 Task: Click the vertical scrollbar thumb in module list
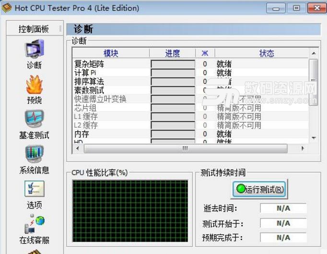coord(314,82)
